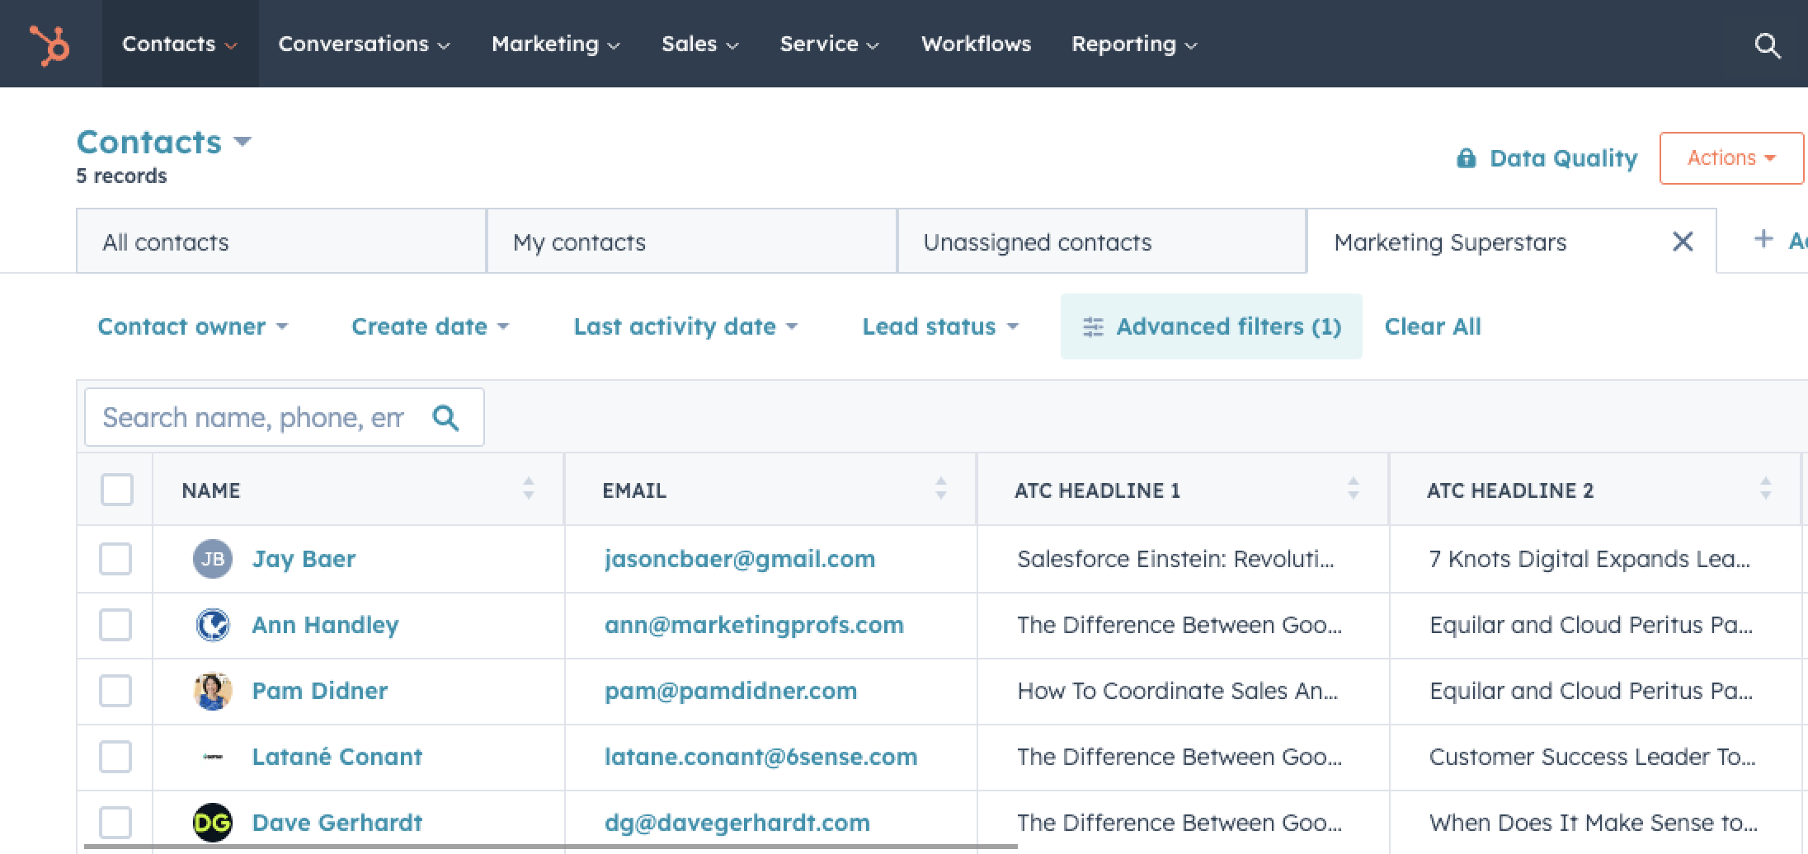Viewport: 1808px width, 854px height.
Task: Click Jay Baer's JB avatar
Action: pos(213,559)
